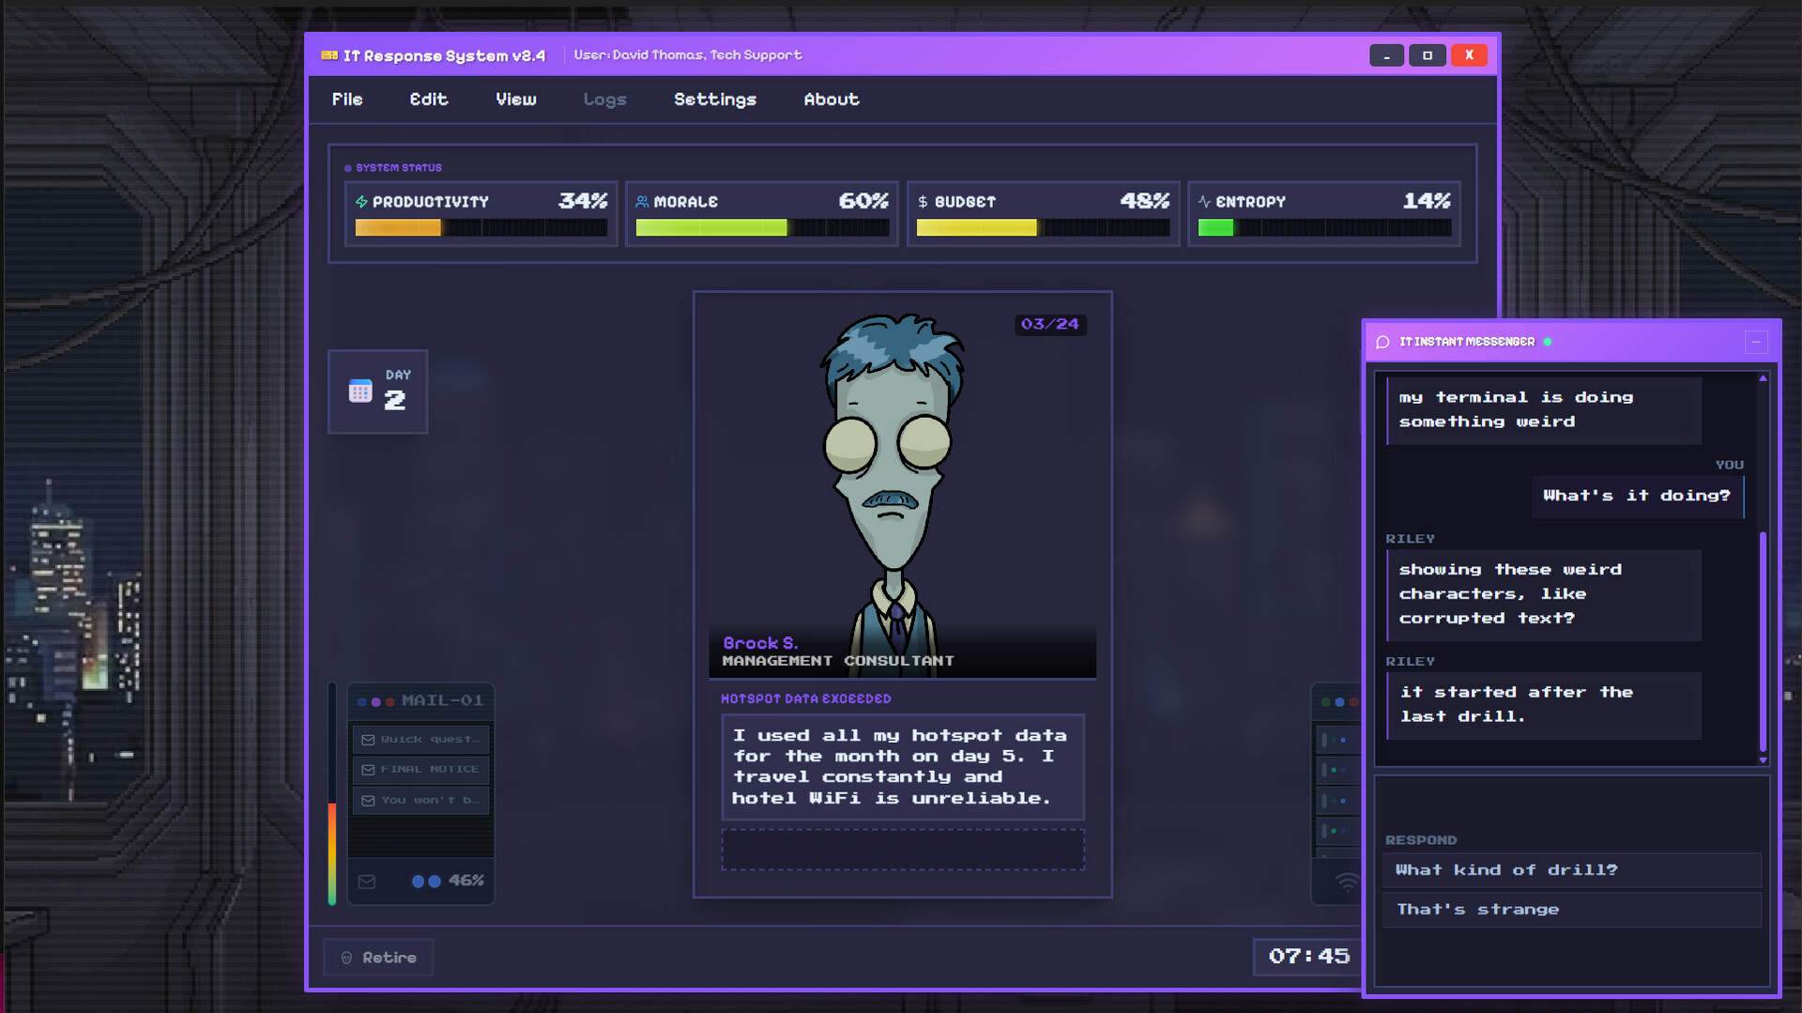The height and width of the screenshot is (1013, 1802).
Task: Click the IT Instant Messenger chat bubble icon
Action: [x=1382, y=342]
